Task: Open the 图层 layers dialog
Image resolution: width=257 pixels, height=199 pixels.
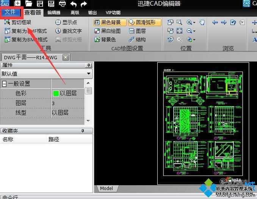Action: click(137, 31)
